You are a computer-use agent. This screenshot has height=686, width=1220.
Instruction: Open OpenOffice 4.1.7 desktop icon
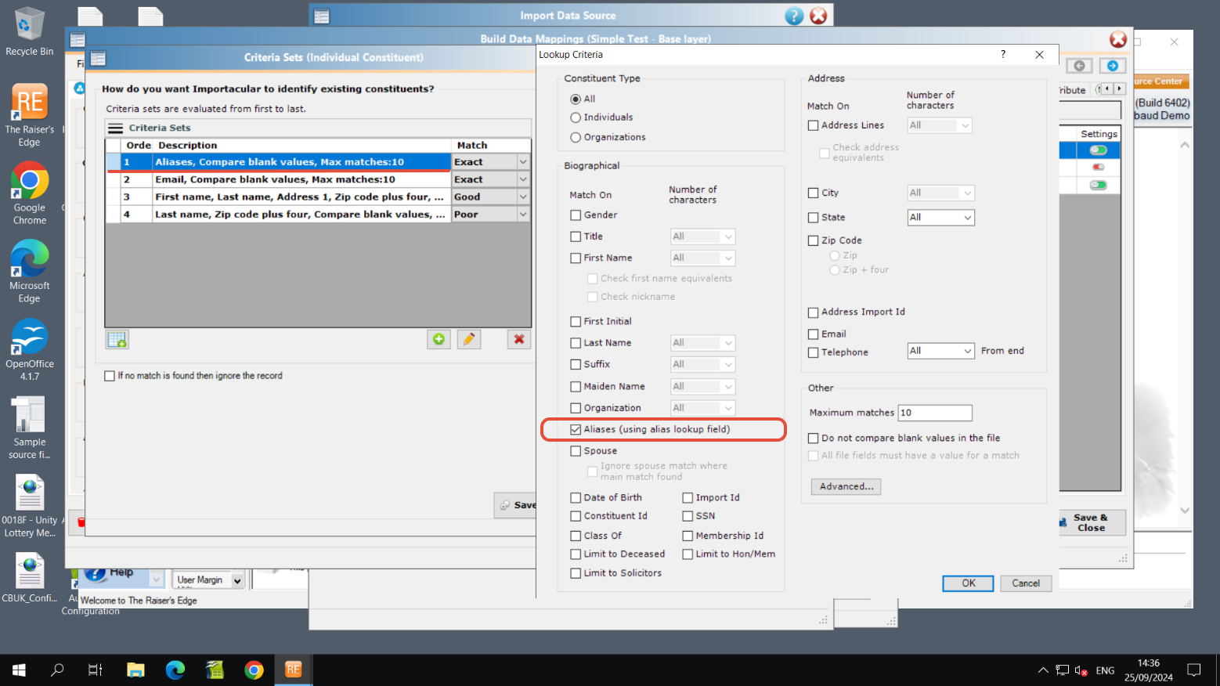click(x=29, y=350)
